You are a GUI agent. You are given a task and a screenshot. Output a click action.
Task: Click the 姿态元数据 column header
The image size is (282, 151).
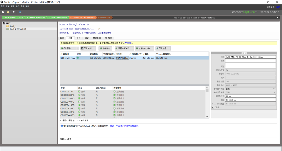[x=104, y=88]
